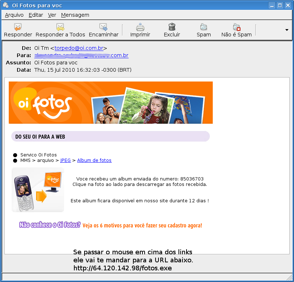The width and height of the screenshot is (294, 282).
Task: Open the Arquivo menu
Action: tap(14, 15)
